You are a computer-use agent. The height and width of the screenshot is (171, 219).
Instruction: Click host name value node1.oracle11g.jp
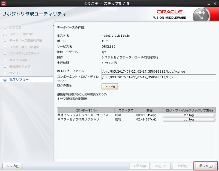(x=116, y=36)
